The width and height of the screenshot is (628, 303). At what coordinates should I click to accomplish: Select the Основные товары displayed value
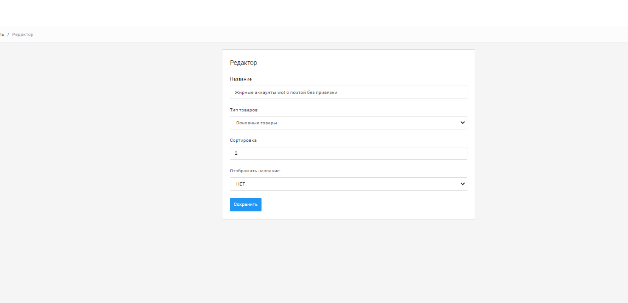click(256, 123)
